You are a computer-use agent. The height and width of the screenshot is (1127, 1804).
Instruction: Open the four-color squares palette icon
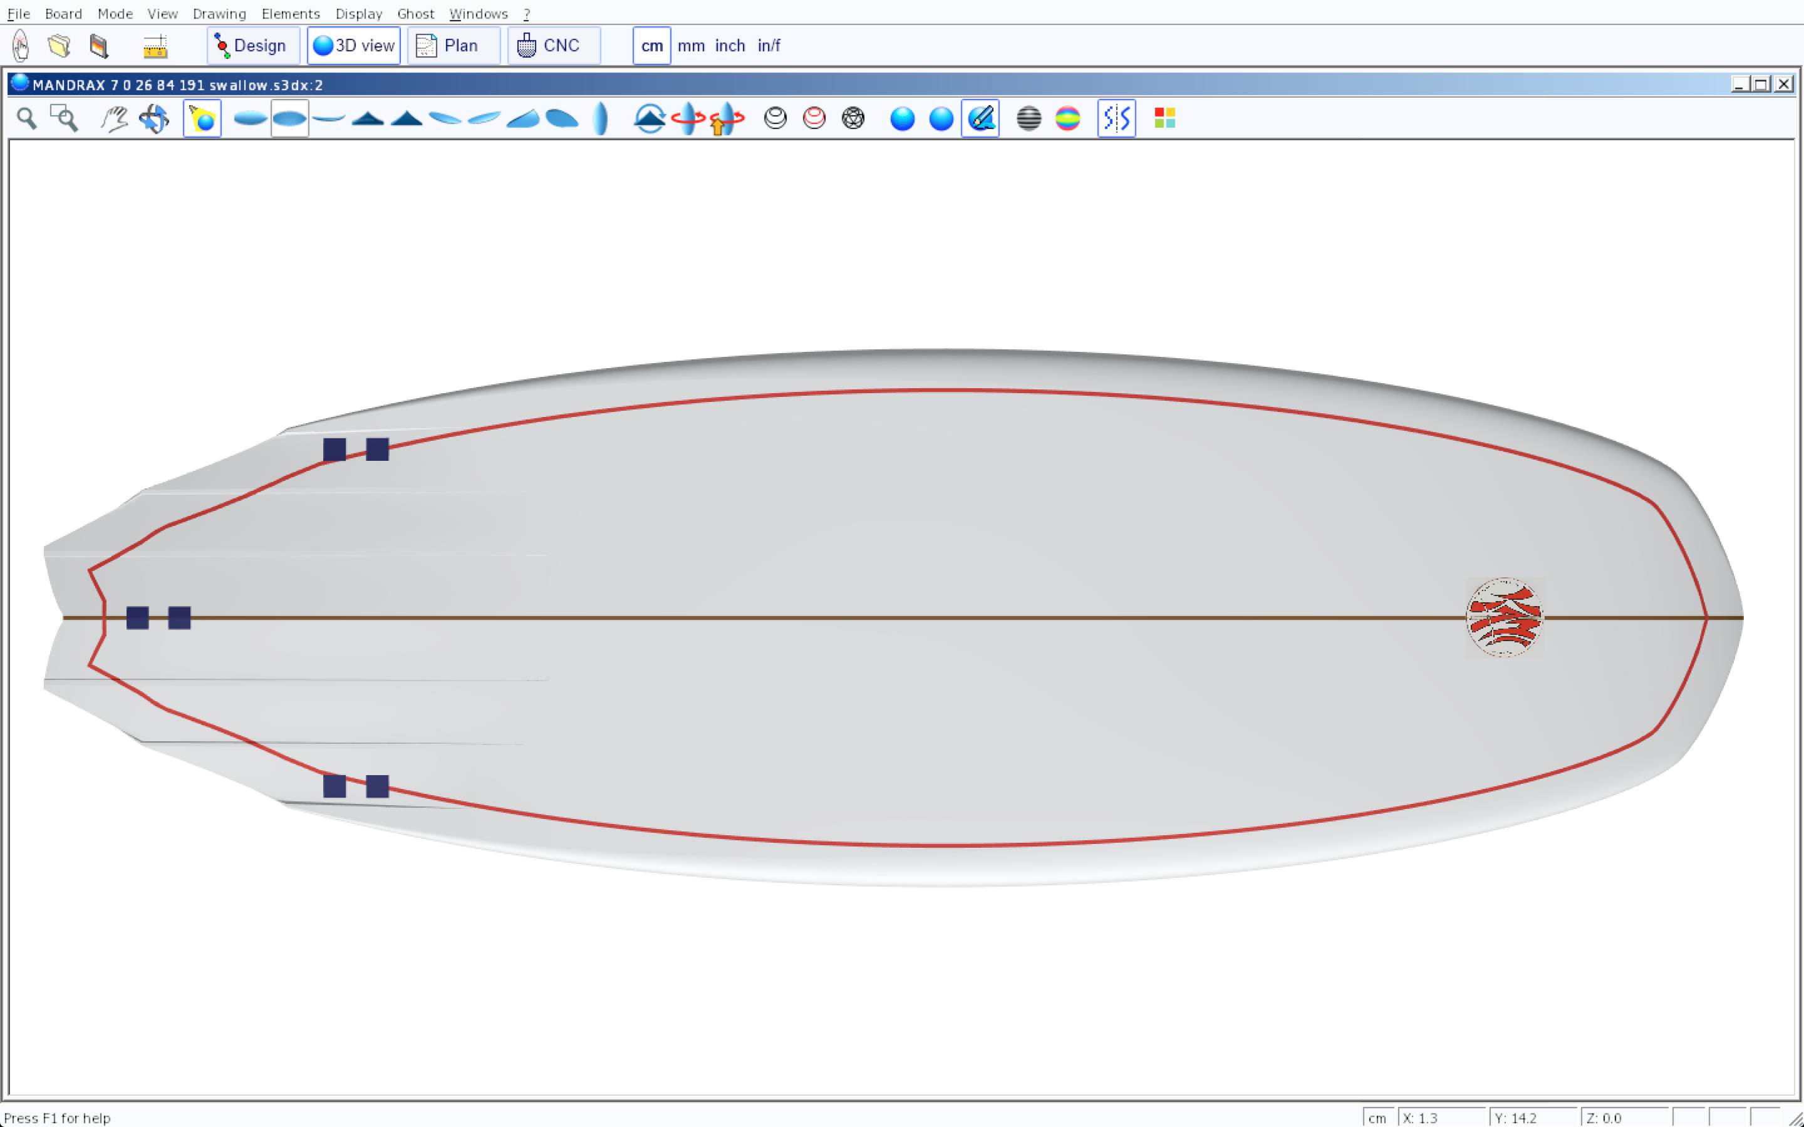(1164, 118)
